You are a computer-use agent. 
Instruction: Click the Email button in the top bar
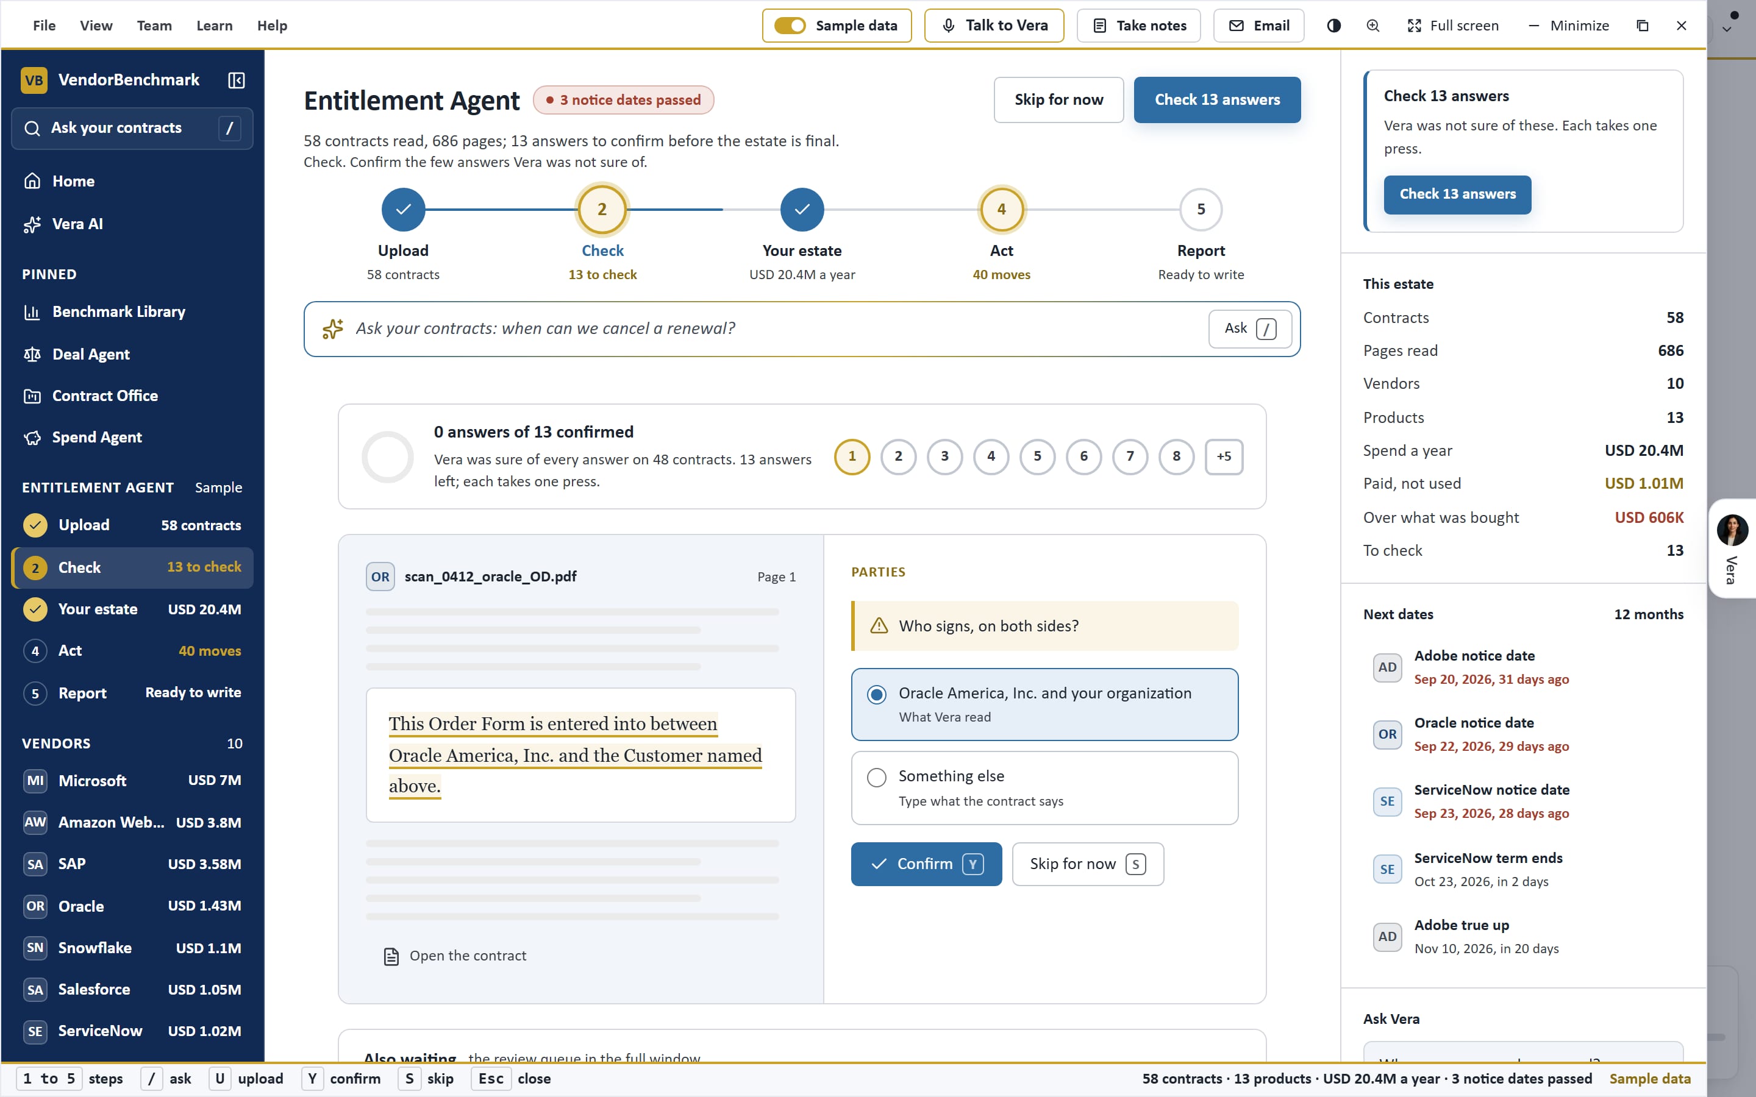tap(1258, 26)
